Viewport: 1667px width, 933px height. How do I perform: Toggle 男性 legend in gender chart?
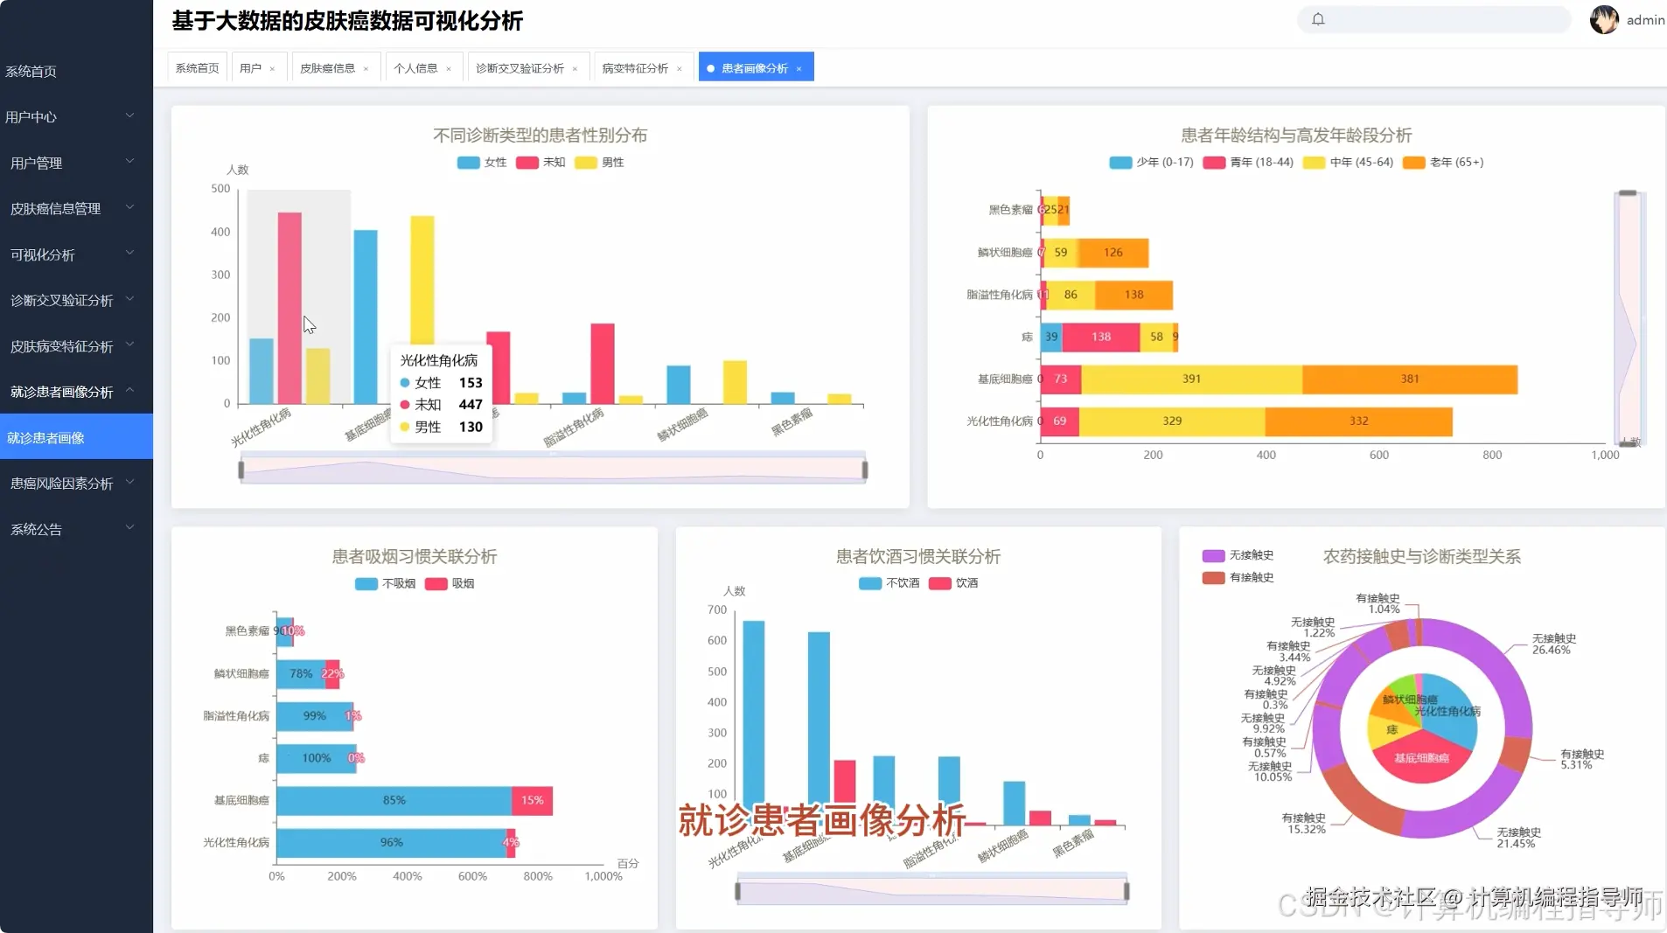599,163
